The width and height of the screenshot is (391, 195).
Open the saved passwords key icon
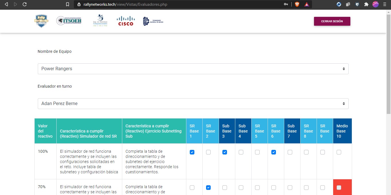286,4
